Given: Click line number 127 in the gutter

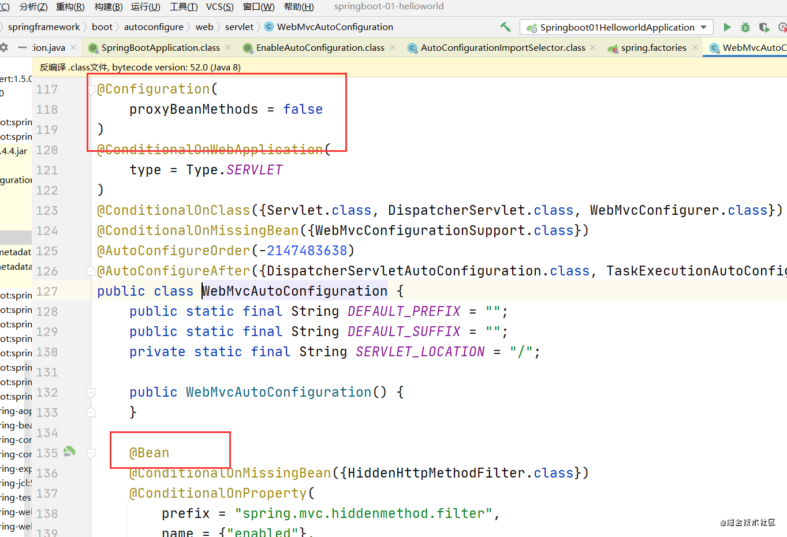Looking at the screenshot, I should 47,292.
